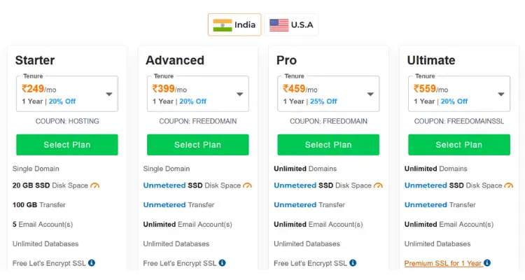Screen dimensions: 525x280
Task: Click the US flag image
Action: coord(279,25)
